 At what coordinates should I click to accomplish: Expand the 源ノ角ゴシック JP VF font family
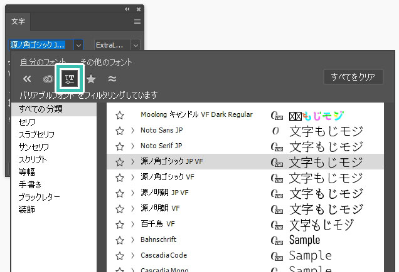(132, 161)
